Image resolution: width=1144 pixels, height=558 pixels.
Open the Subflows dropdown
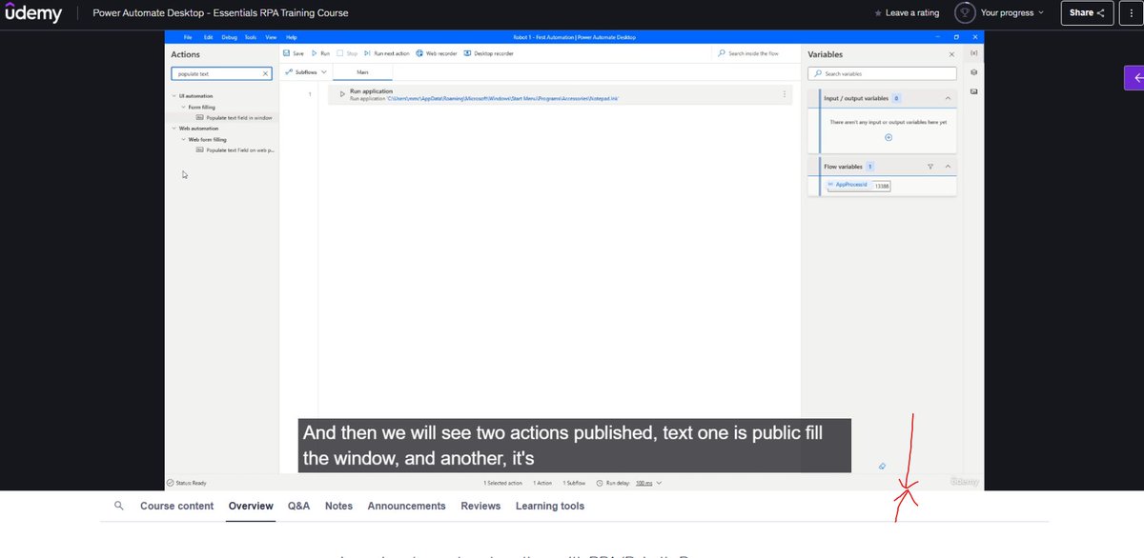(x=307, y=72)
